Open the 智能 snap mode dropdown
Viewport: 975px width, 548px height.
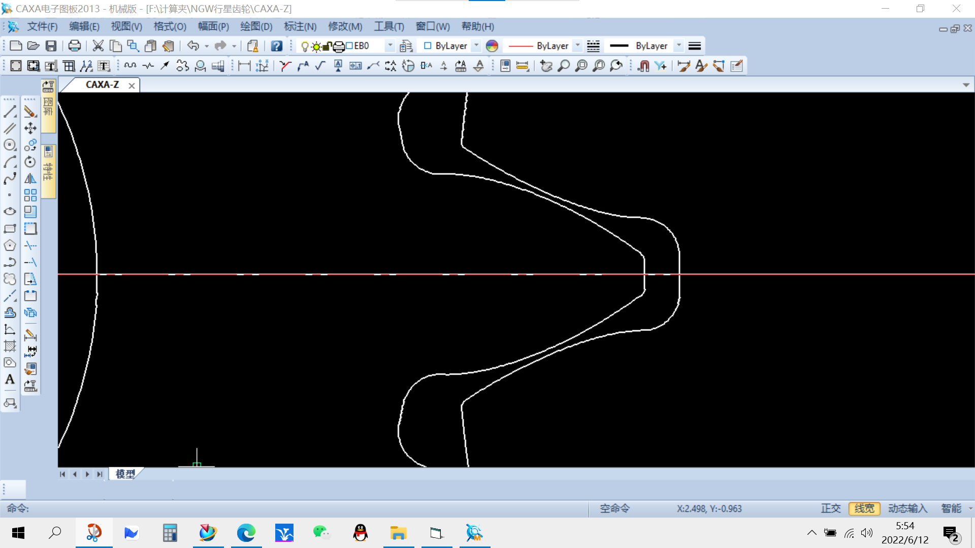[x=970, y=508]
